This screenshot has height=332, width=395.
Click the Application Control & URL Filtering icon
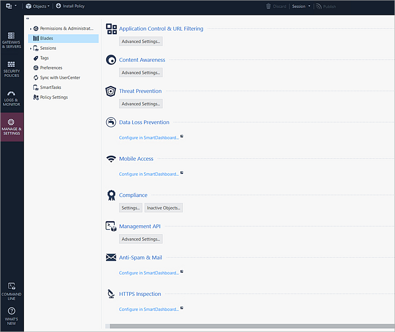111,28
